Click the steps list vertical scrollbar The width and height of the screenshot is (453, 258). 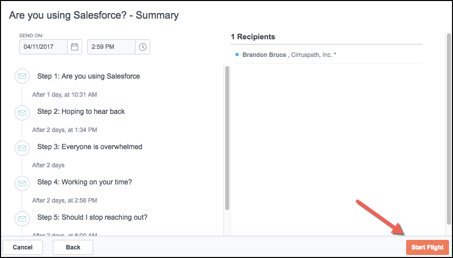[x=227, y=138]
